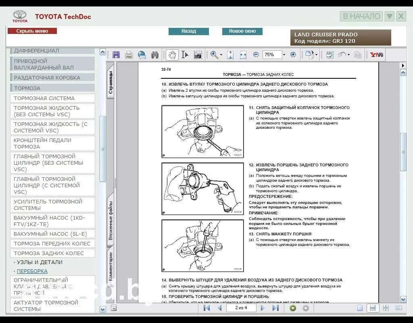
Task: Open КРОНШТЕЙН ПЕДАЛИ ТОРМОЗА item
Action: coord(52,143)
